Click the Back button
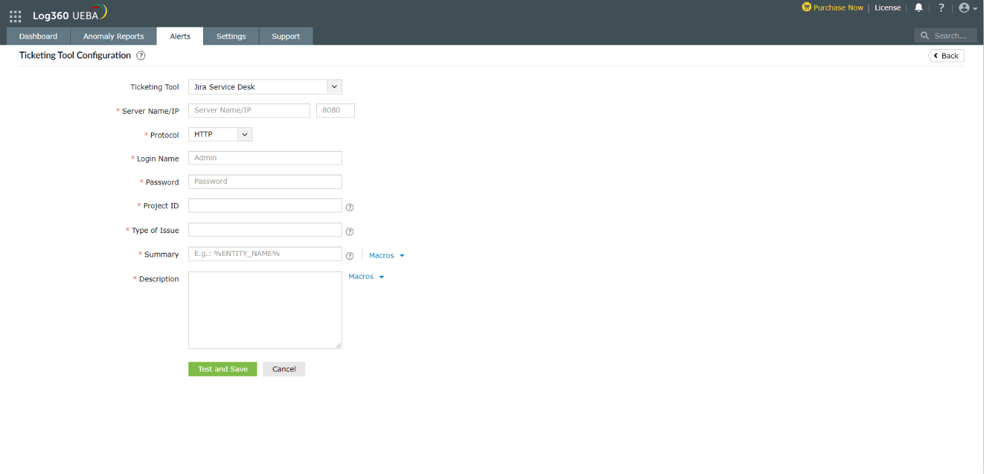Image resolution: width=984 pixels, height=474 pixels. (946, 55)
